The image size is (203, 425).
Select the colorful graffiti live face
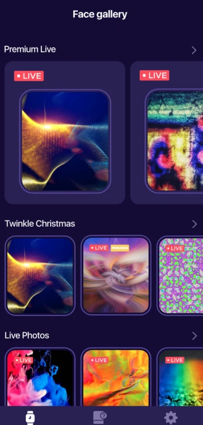click(174, 141)
